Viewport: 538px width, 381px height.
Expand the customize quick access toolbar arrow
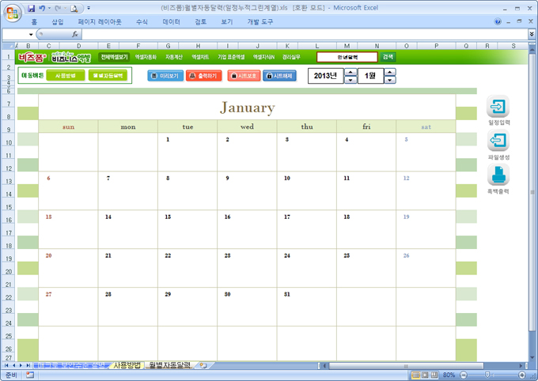point(89,8)
